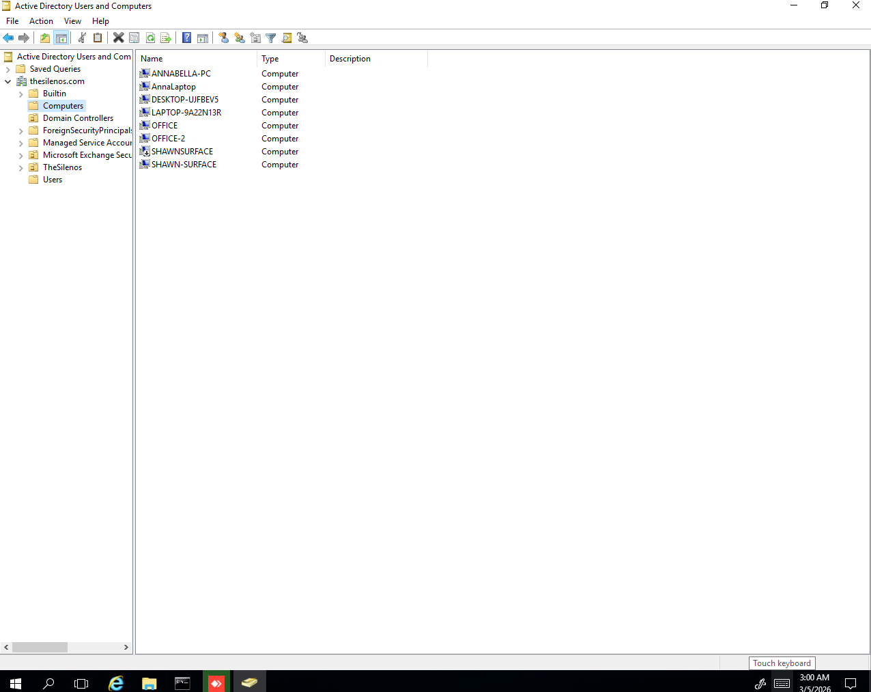Viewport: 871px width, 692px height.
Task: Select Active Directory Users and Computers root
Action: coord(74,57)
